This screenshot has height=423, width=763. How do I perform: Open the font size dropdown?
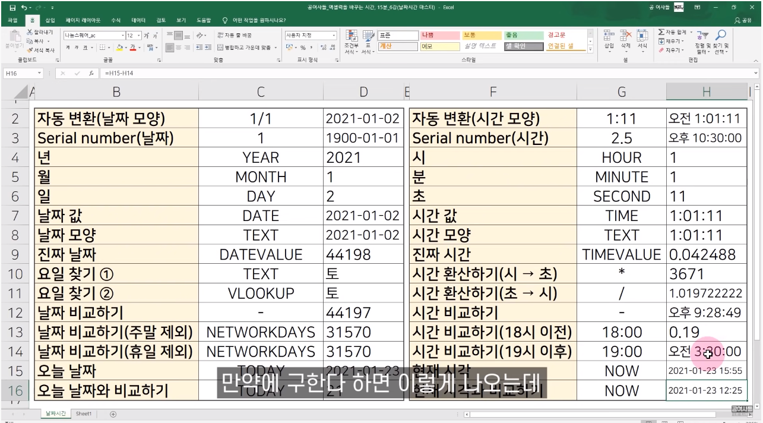138,36
